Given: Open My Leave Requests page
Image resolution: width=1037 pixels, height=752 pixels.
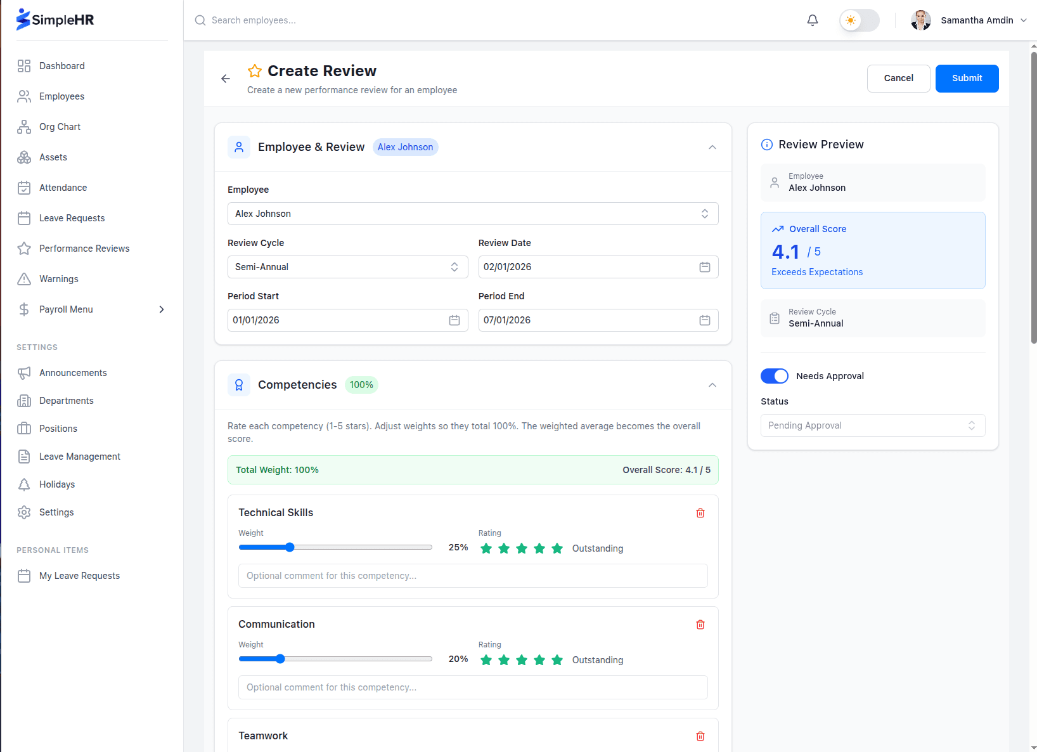Looking at the screenshot, I should 79,575.
